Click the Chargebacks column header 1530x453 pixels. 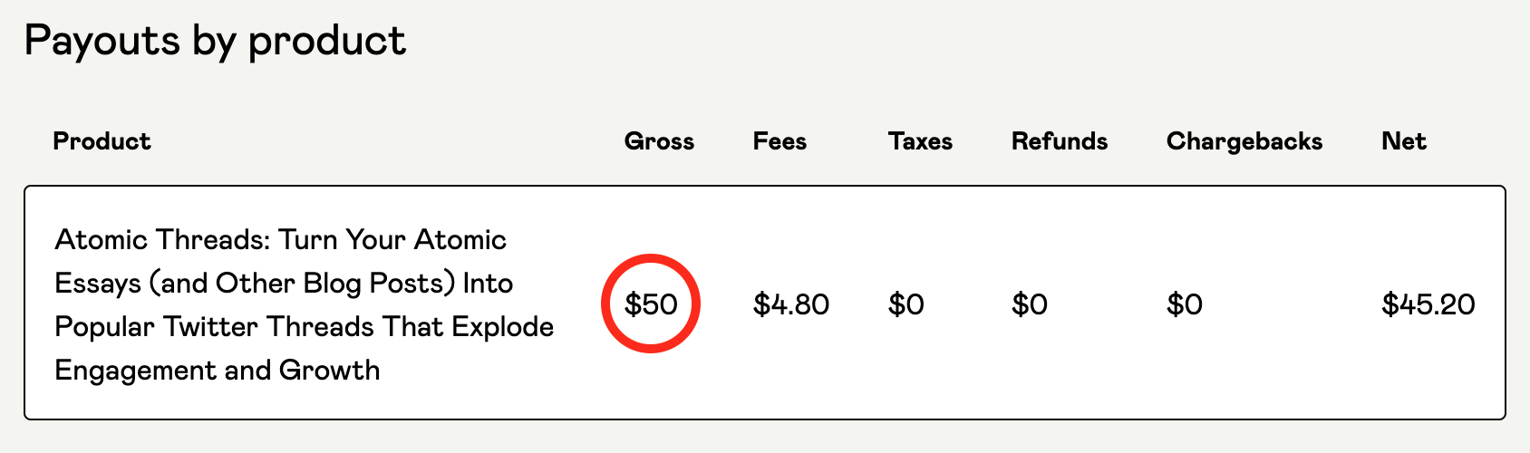pyautogui.click(x=1244, y=141)
